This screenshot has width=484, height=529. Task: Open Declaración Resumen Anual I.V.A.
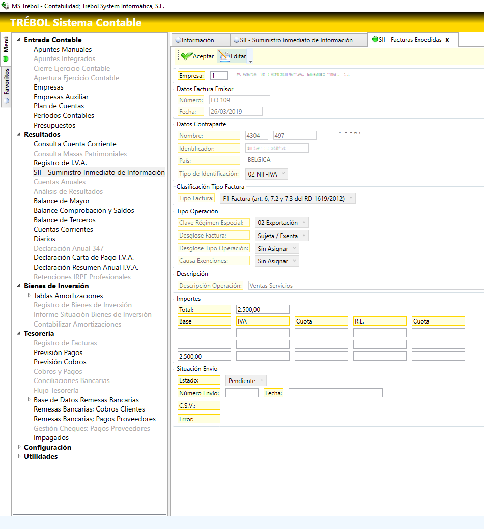86,267
